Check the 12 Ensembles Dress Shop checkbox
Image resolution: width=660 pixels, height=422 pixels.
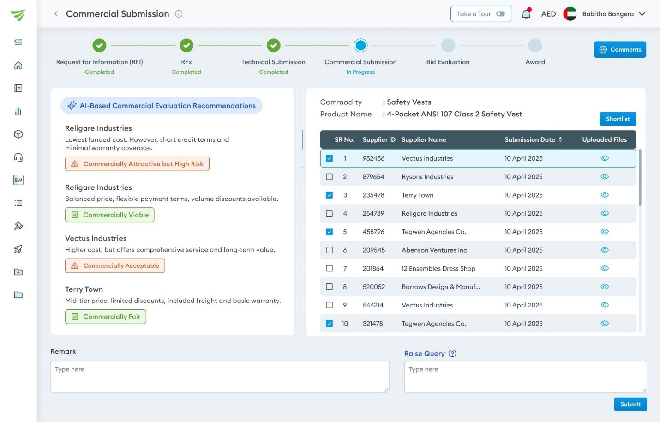click(329, 268)
